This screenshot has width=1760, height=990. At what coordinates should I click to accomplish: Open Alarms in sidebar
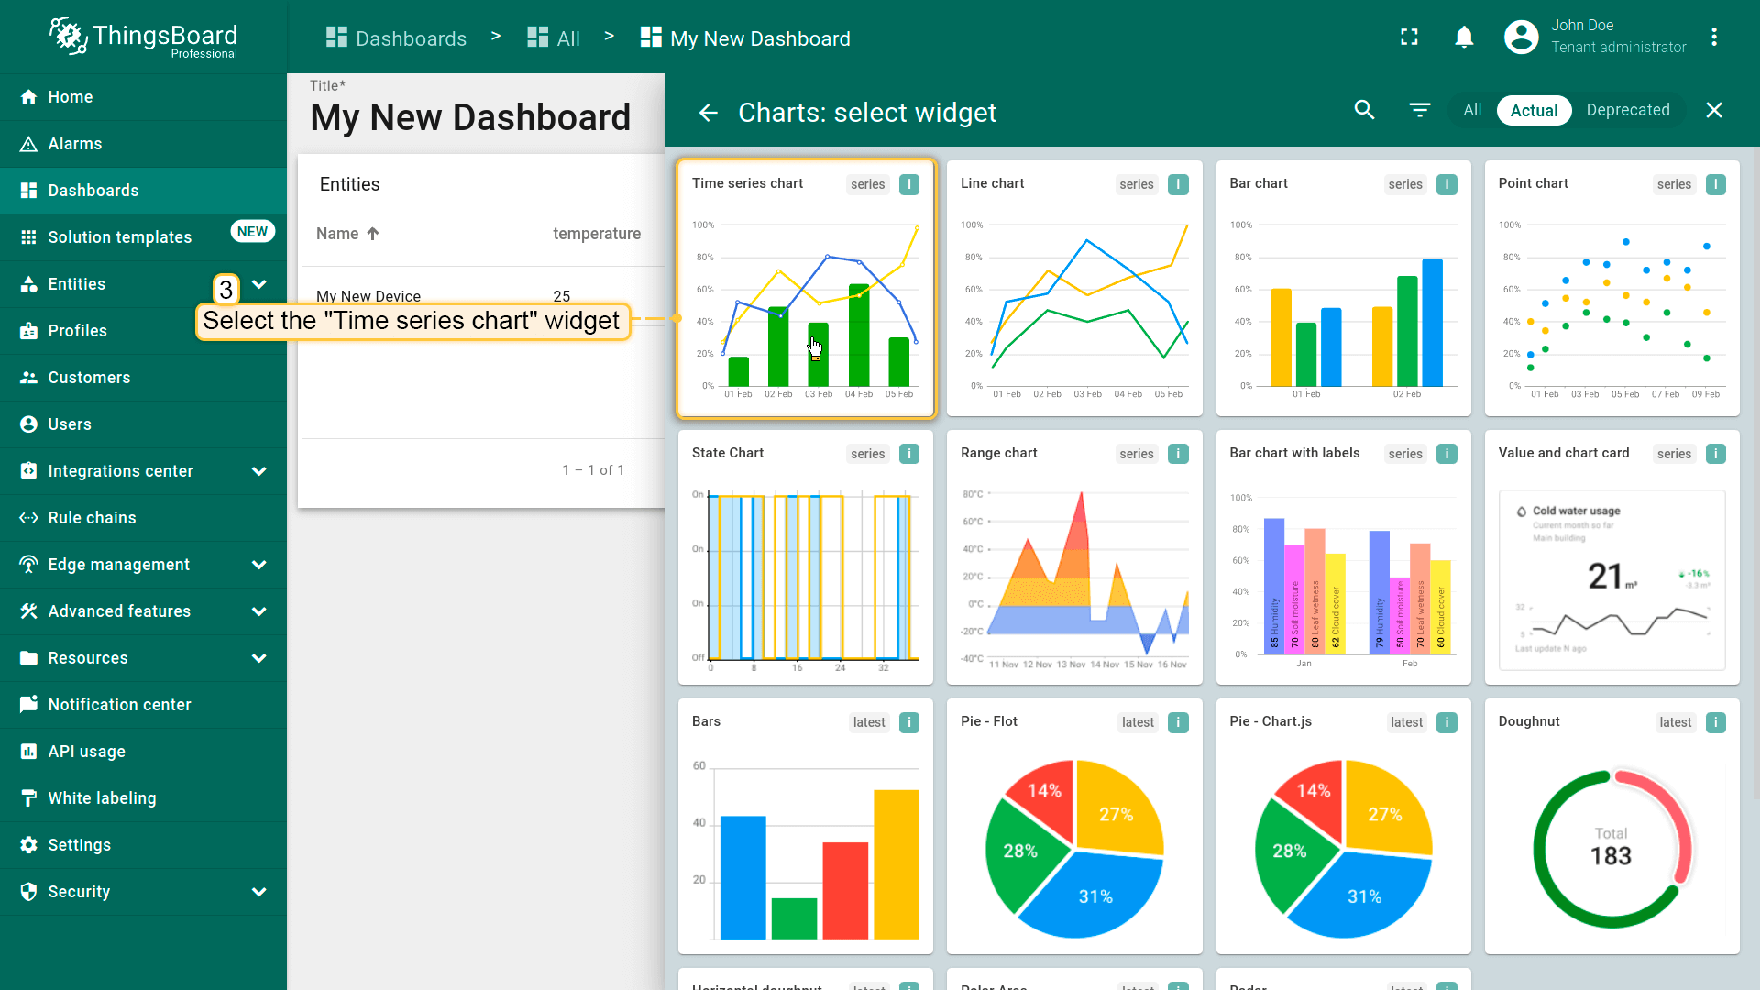tap(143, 144)
